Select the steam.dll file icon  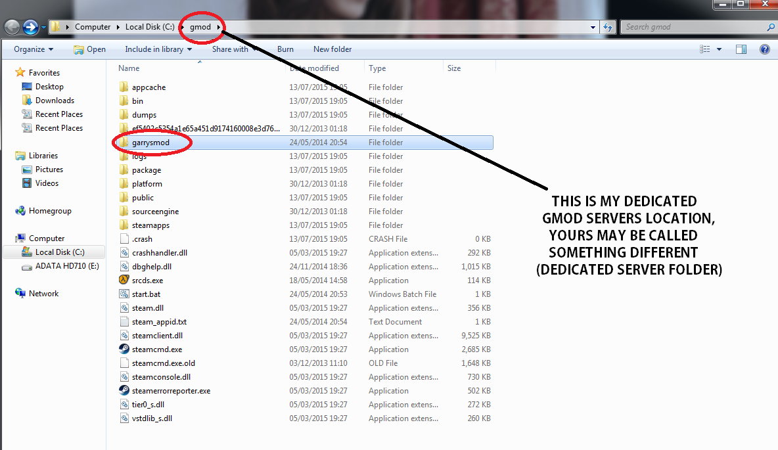click(124, 307)
